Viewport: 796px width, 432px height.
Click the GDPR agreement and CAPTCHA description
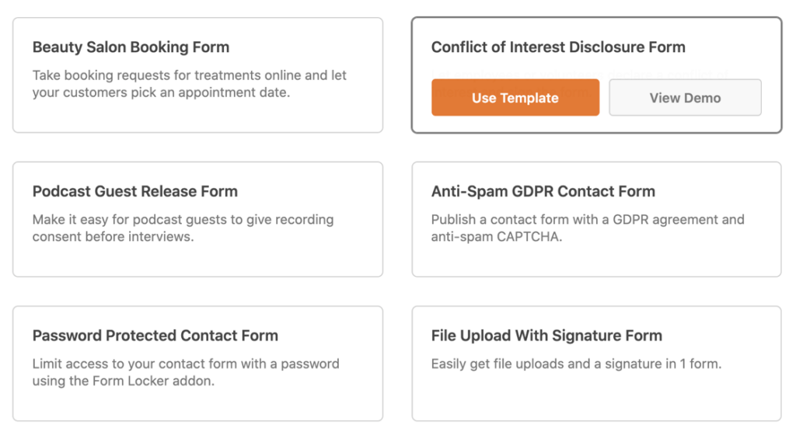point(588,228)
